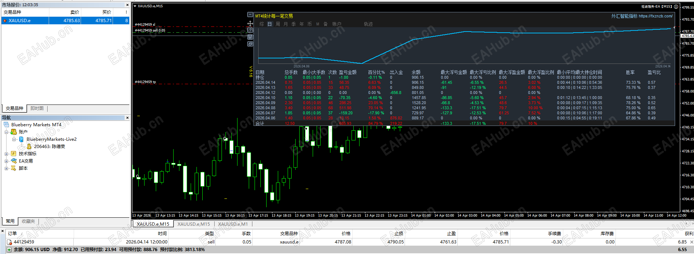The image size is (694, 254).
Task: Click the user icon for account 206463
Action: [x=29, y=147]
